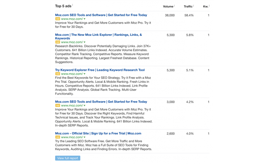Click keyword count for the 38,000 volume ad
This screenshot has width=265, height=165.
208,15
